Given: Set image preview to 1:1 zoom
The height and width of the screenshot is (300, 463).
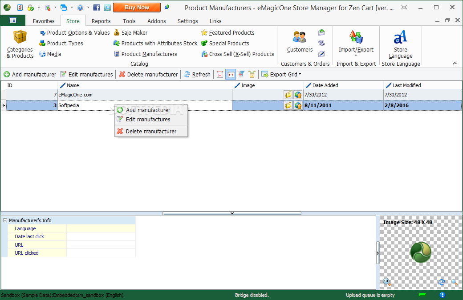Looking at the screenshot, I should (x=387, y=282).
